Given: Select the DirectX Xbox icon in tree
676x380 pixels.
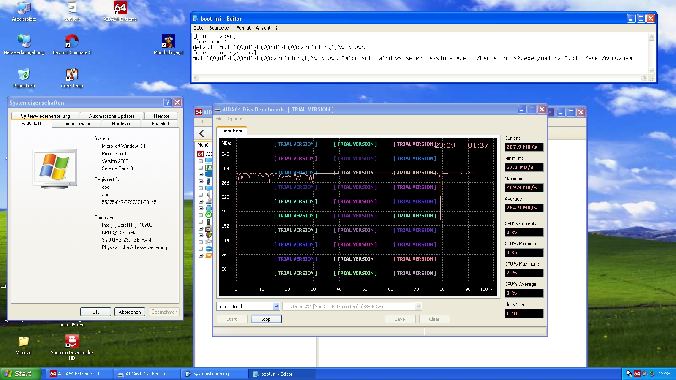Looking at the screenshot, I should 208,215.
